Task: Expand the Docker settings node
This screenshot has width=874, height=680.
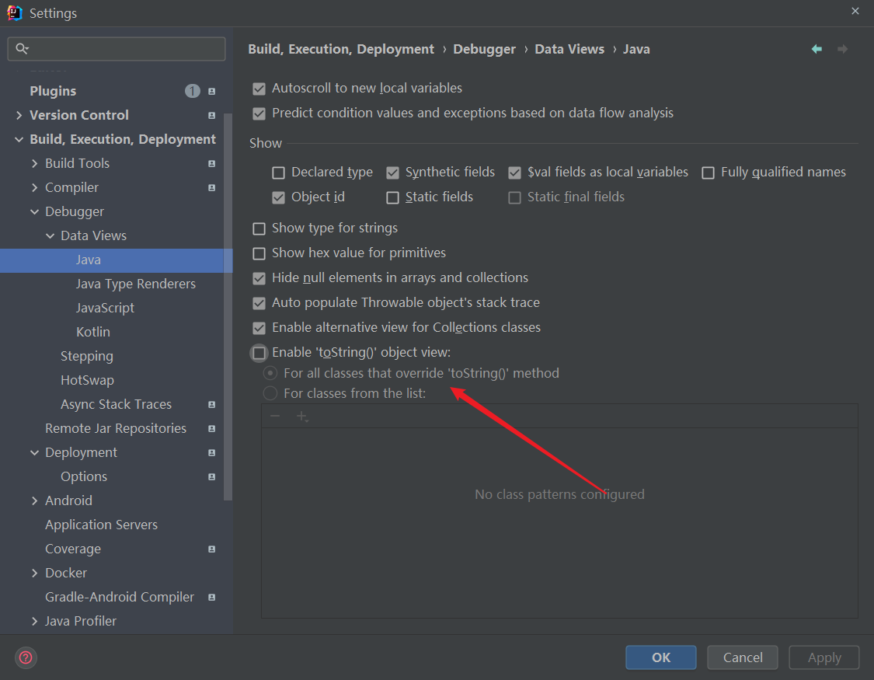Action: 33,573
